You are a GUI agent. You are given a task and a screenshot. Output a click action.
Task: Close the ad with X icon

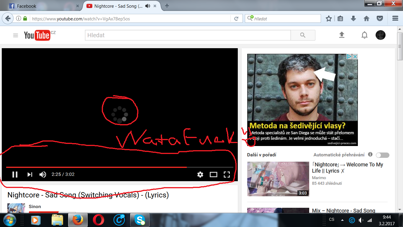355,56
